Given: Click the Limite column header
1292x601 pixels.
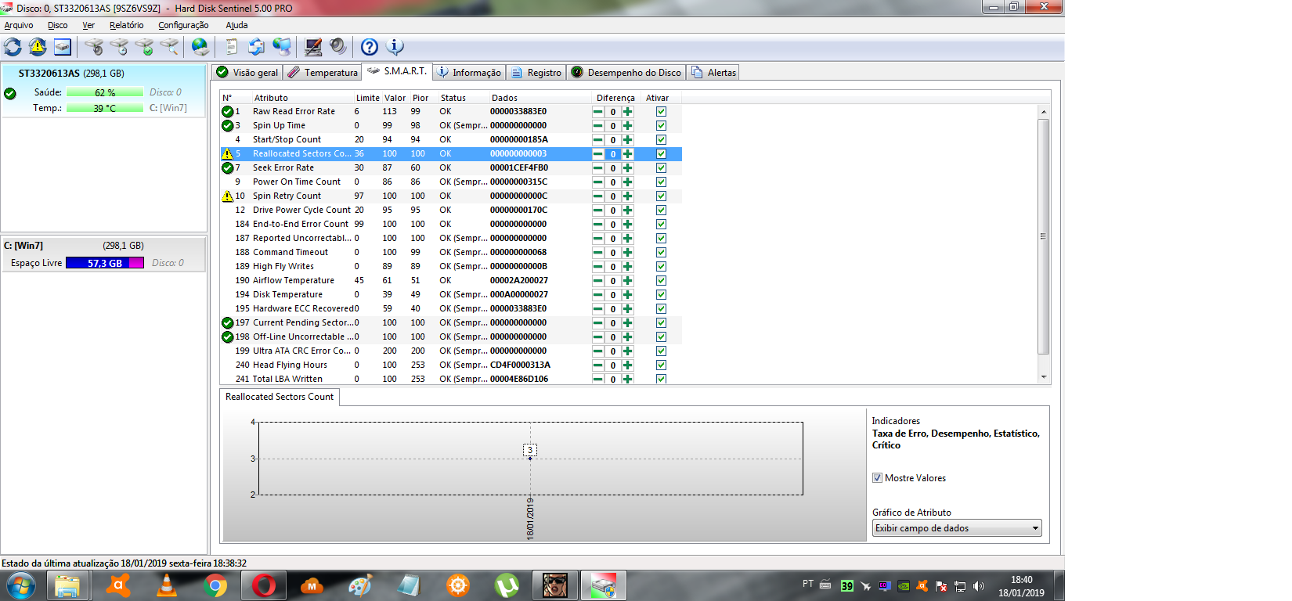Looking at the screenshot, I should point(367,98).
